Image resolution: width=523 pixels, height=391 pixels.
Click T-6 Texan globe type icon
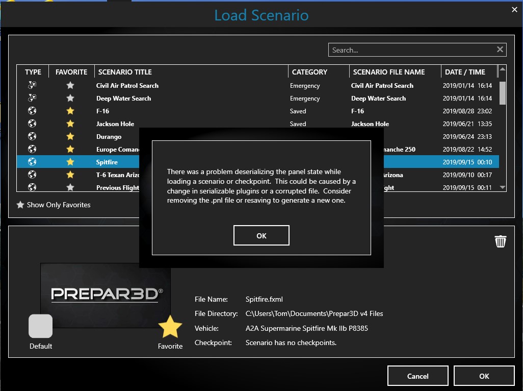click(x=32, y=175)
